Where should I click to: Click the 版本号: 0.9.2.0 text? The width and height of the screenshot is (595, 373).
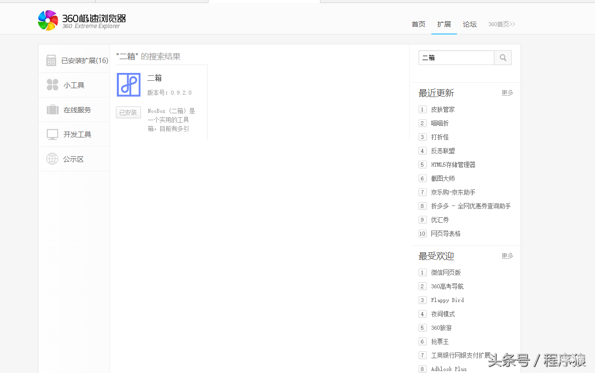click(170, 93)
